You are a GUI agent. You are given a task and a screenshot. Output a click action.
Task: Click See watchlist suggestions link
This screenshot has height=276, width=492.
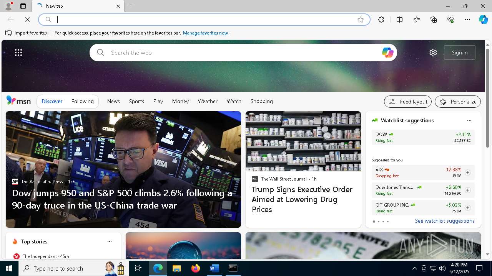coord(445,221)
